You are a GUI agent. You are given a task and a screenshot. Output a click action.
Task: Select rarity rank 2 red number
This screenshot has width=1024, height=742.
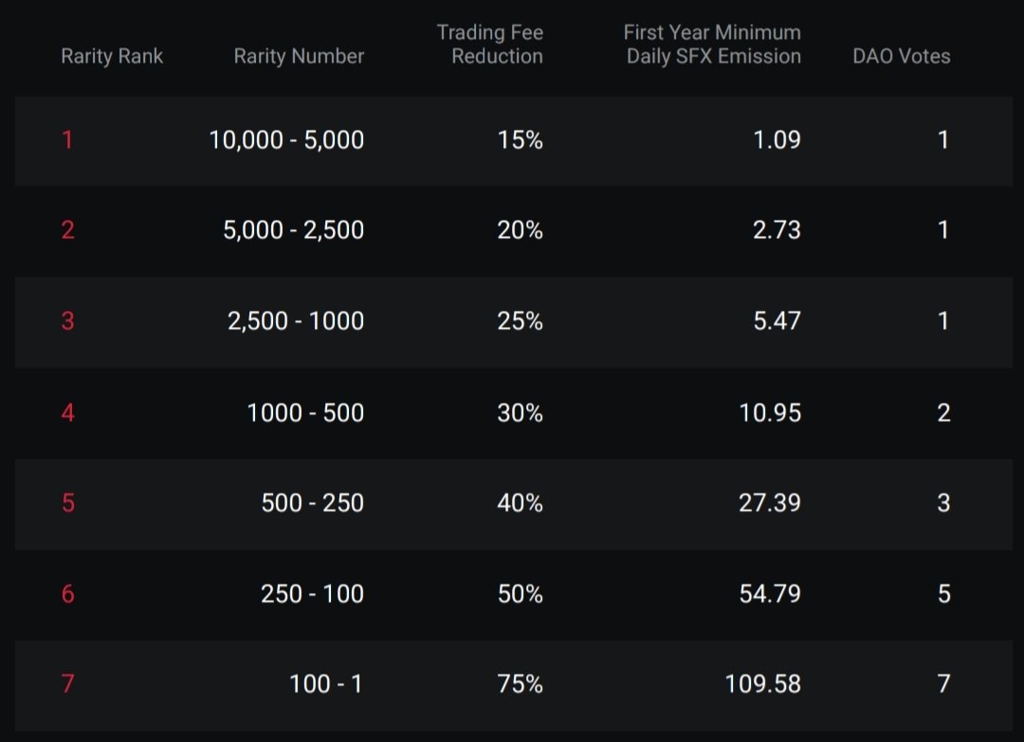point(68,229)
